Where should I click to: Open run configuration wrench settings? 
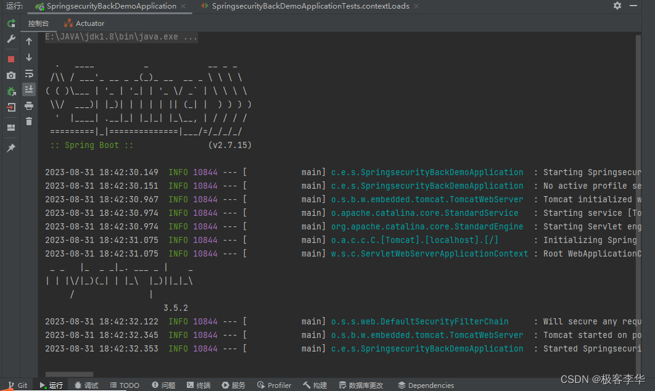11,39
